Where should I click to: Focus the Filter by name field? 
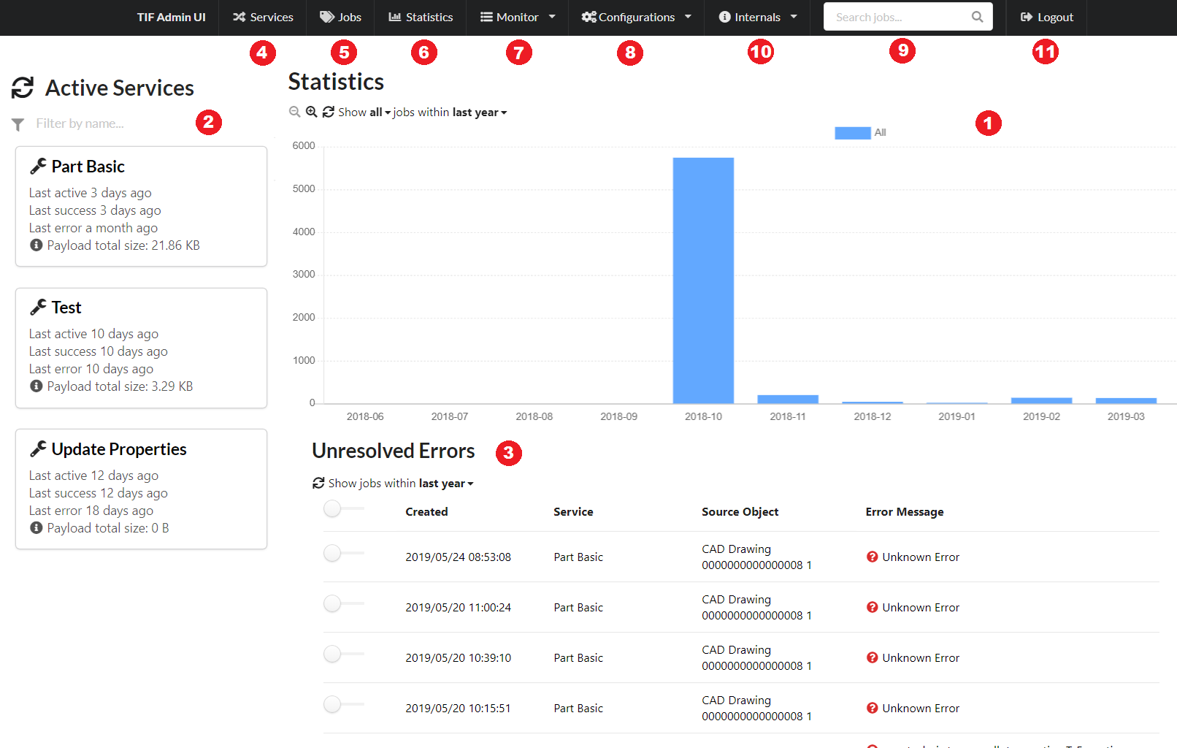point(110,123)
